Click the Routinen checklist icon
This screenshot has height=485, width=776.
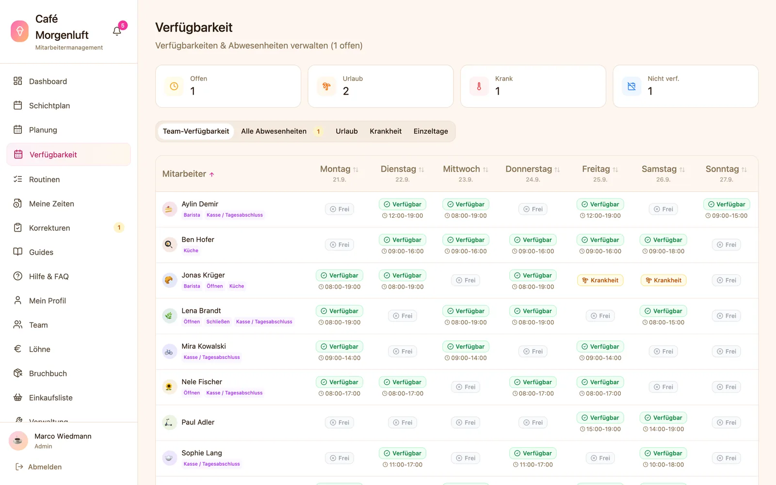(18, 179)
